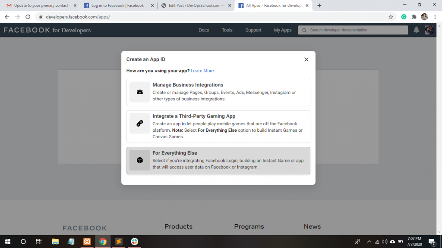Open the Facebook developer profile avatar

pyautogui.click(x=429, y=30)
